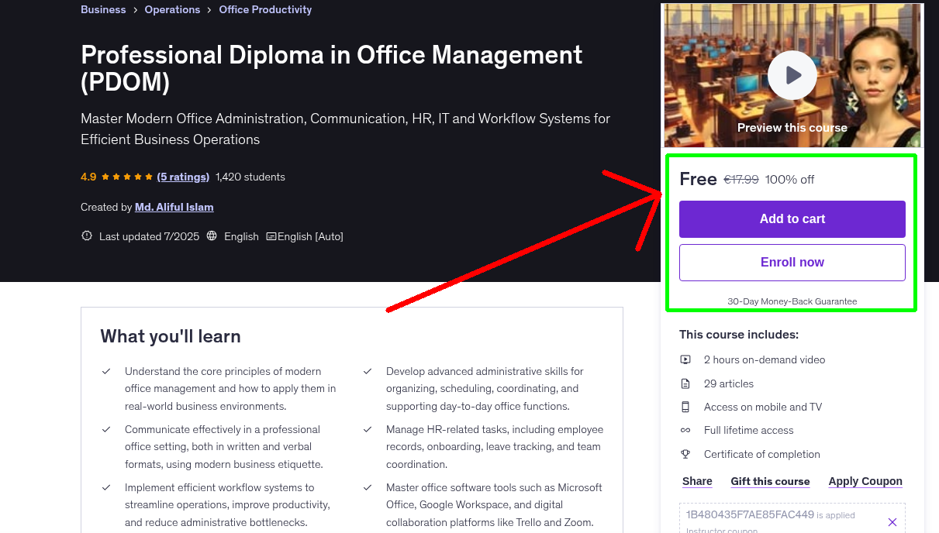
Task: Click a checkmark next to workflow systems bullet
Action: 106,488
